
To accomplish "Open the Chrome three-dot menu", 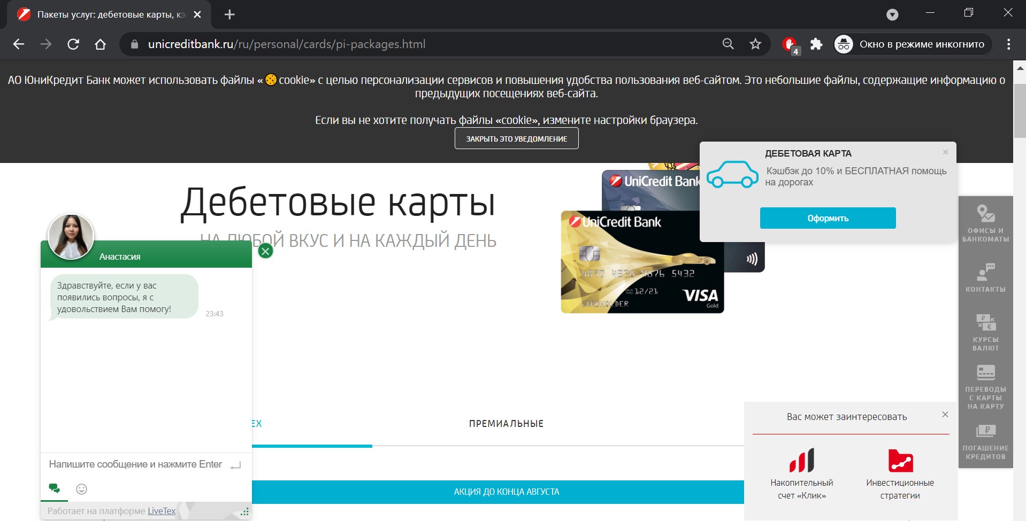I will point(1008,44).
